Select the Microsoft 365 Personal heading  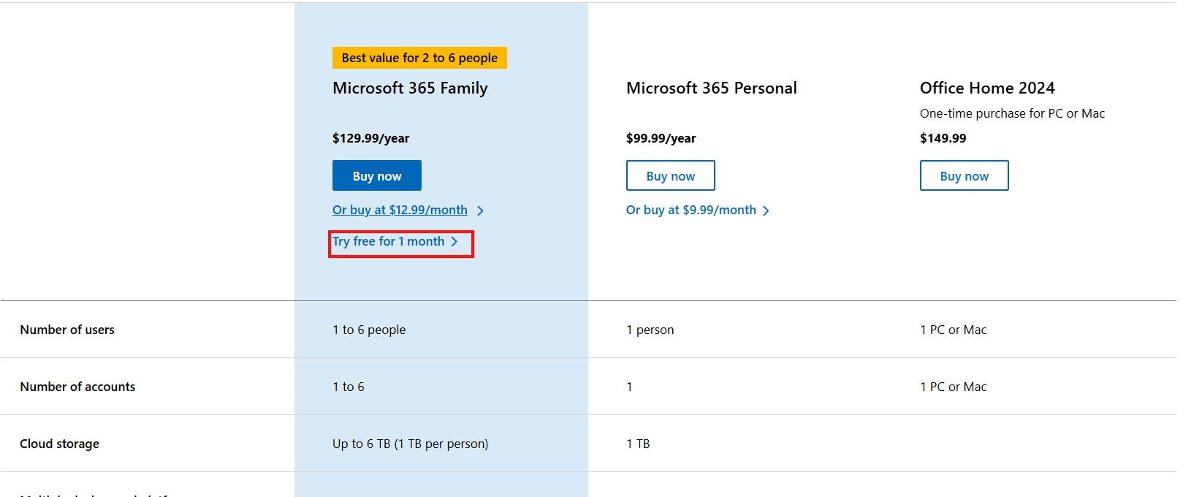711,88
